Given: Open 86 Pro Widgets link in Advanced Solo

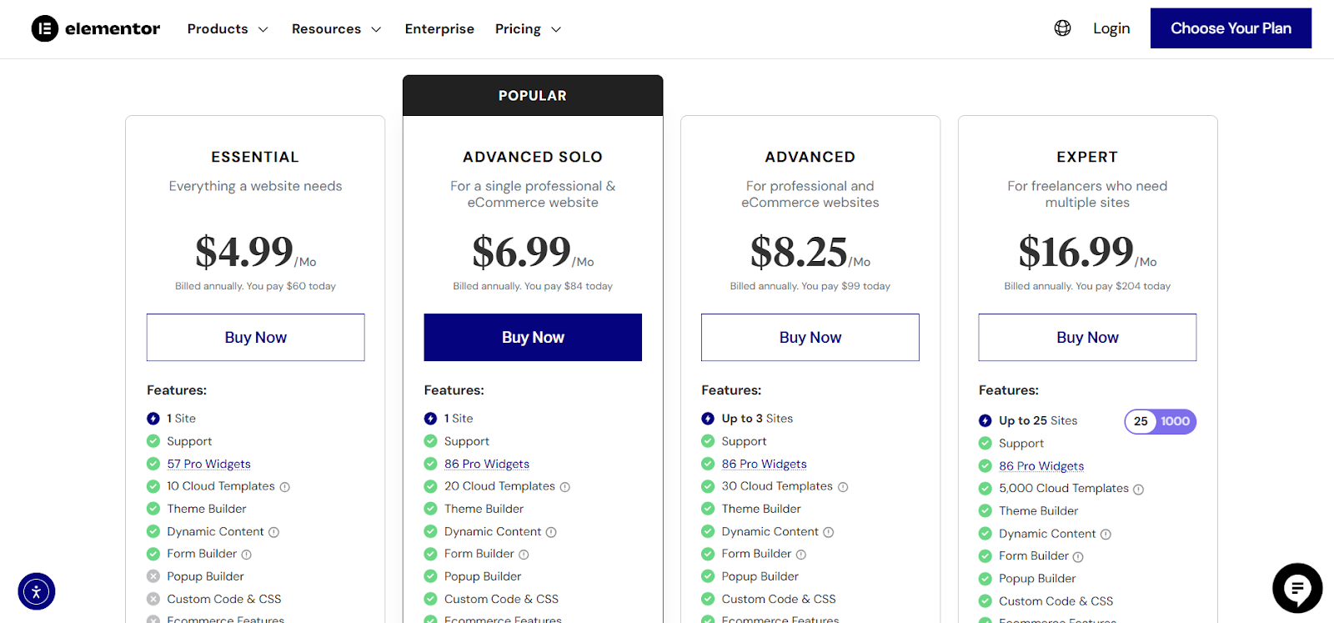Looking at the screenshot, I should point(487,464).
